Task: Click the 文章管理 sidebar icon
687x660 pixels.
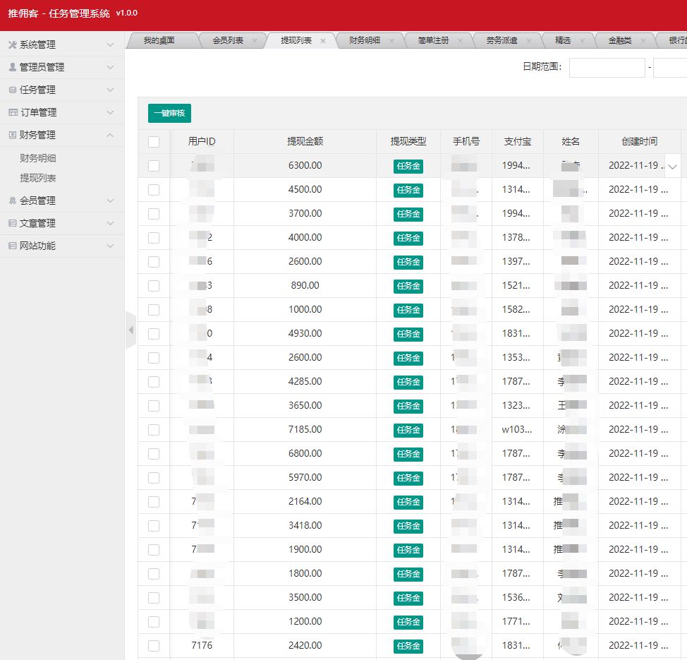Action: point(12,223)
